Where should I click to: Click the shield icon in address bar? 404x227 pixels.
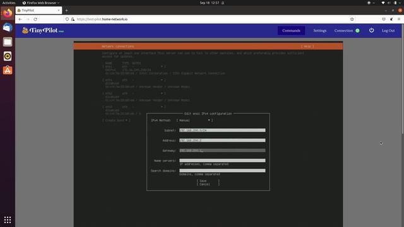pos(67,20)
